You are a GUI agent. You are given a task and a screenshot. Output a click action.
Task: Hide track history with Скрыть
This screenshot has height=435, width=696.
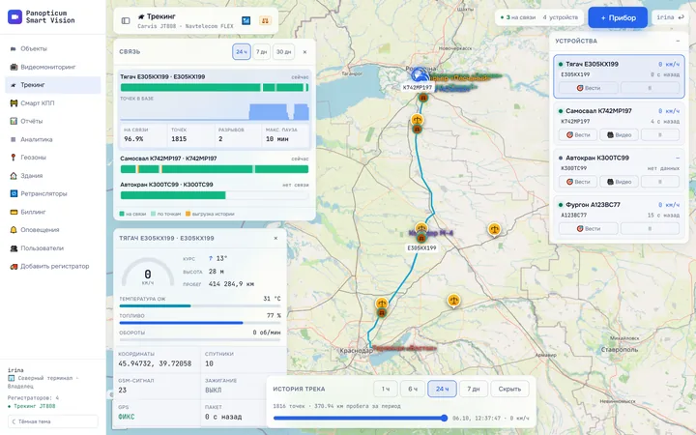509,389
